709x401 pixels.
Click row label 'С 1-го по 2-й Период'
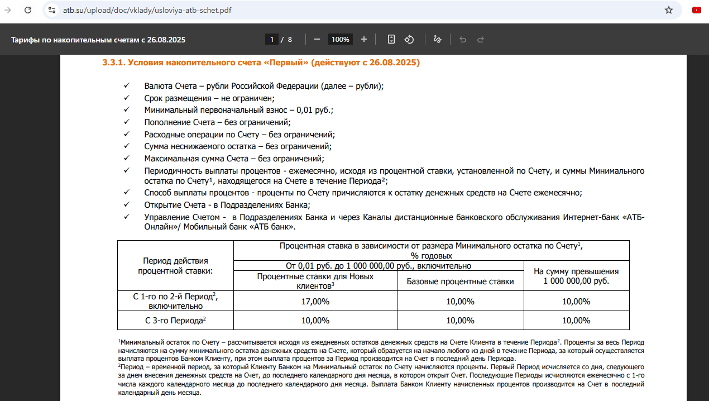point(175,301)
